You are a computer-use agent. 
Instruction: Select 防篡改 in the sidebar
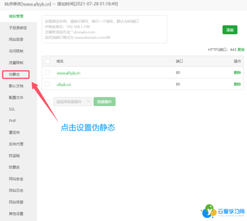(x=14, y=167)
